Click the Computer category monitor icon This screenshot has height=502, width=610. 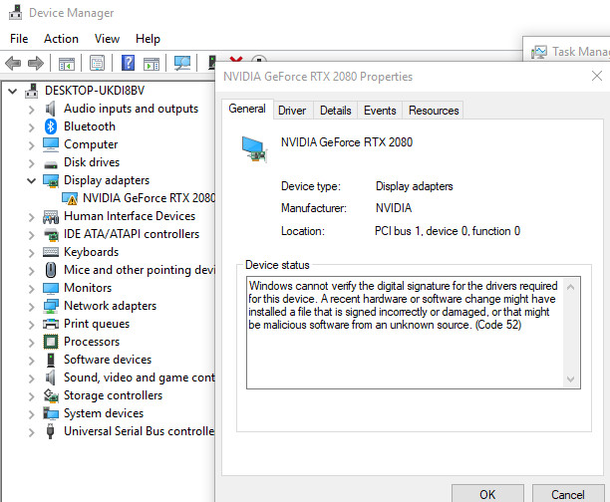51,144
